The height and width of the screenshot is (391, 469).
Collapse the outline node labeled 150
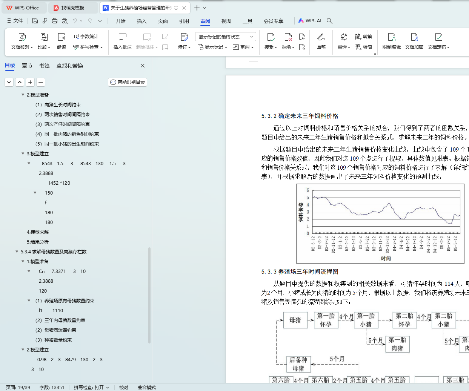[x=35, y=193]
